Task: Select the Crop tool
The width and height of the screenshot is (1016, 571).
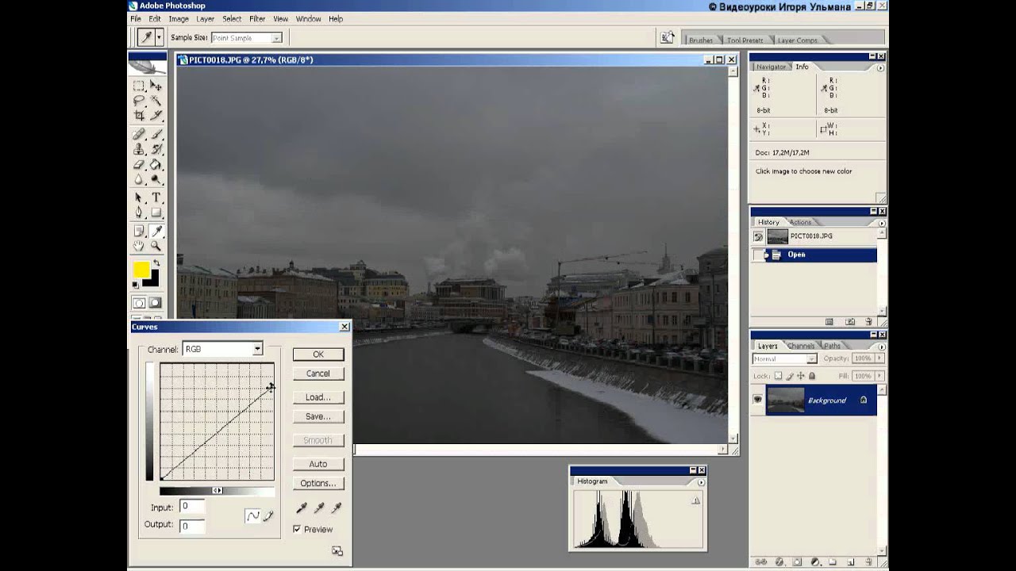Action: coord(139,116)
